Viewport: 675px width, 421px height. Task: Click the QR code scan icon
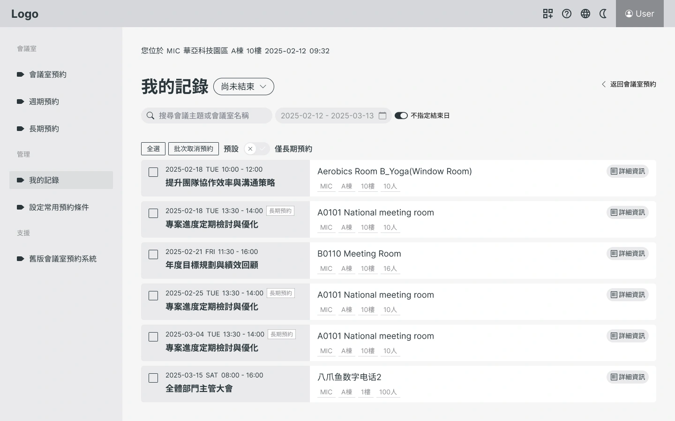click(x=547, y=14)
